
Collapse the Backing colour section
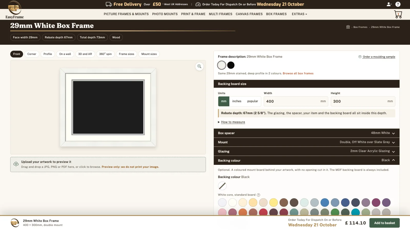[x=306, y=160]
